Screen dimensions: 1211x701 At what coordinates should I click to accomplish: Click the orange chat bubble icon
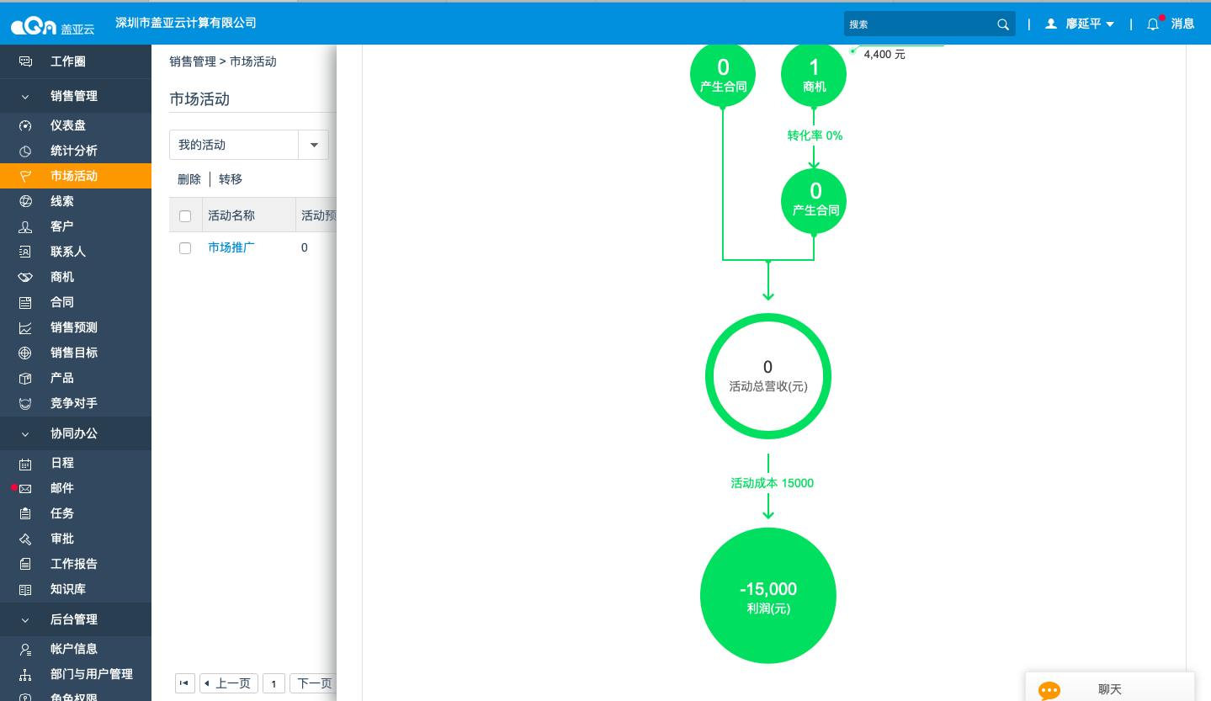click(1049, 690)
